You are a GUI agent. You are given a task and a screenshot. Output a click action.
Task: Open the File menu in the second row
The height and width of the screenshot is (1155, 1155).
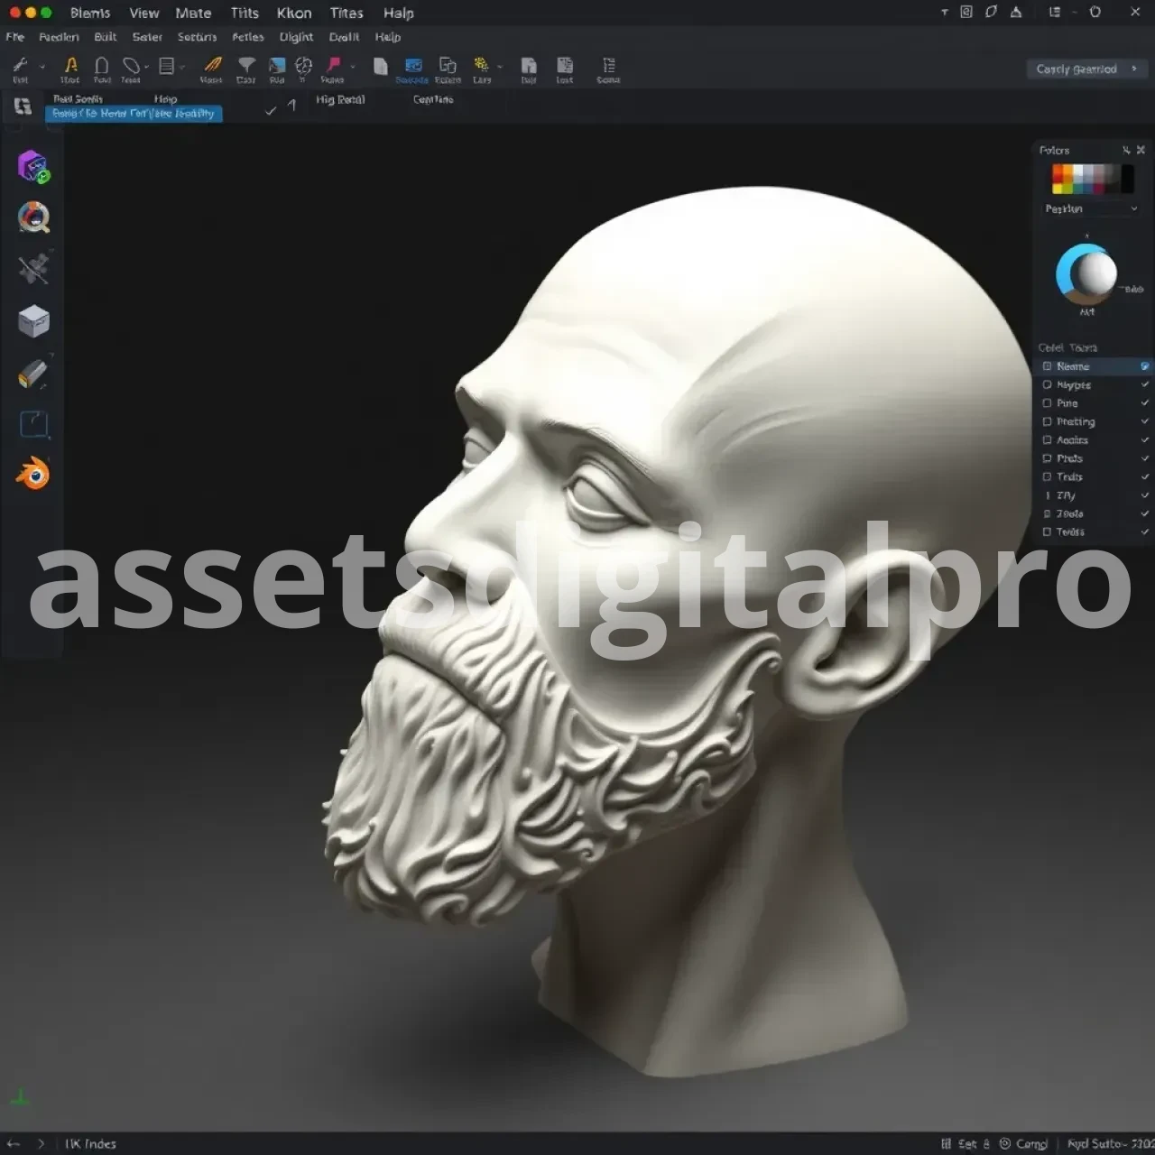[14, 37]
